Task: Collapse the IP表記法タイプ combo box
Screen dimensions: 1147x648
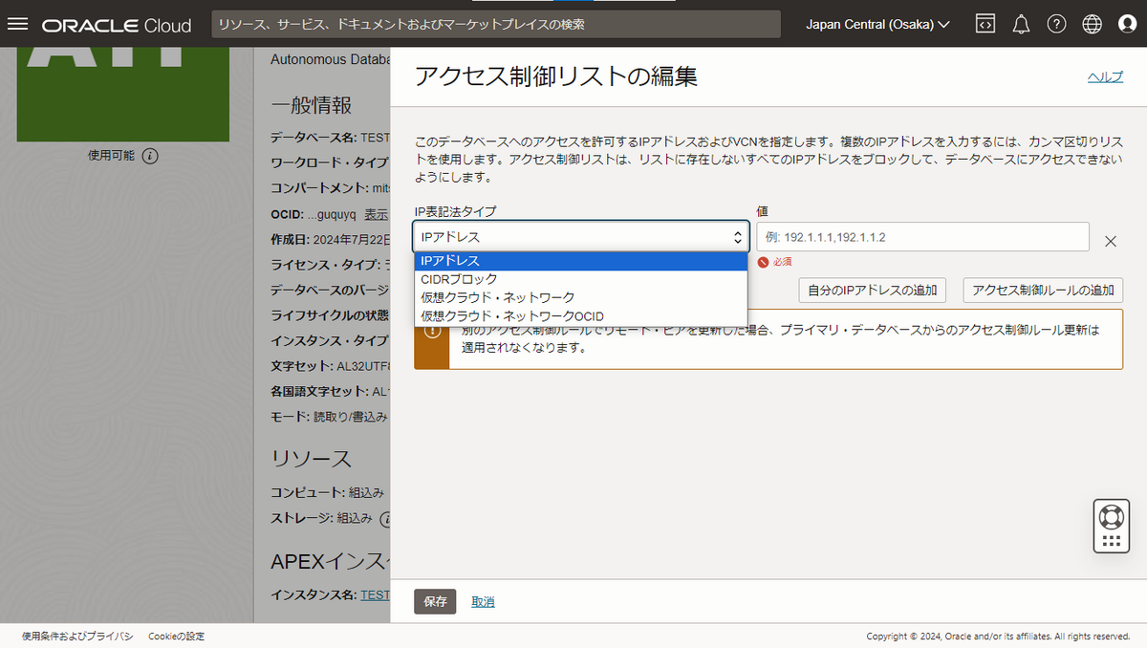Action: [x=581, y=236]
